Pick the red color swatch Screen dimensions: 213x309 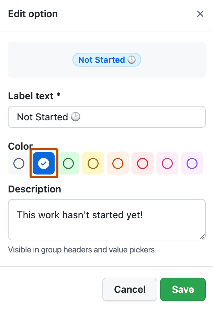pos(143,163)
